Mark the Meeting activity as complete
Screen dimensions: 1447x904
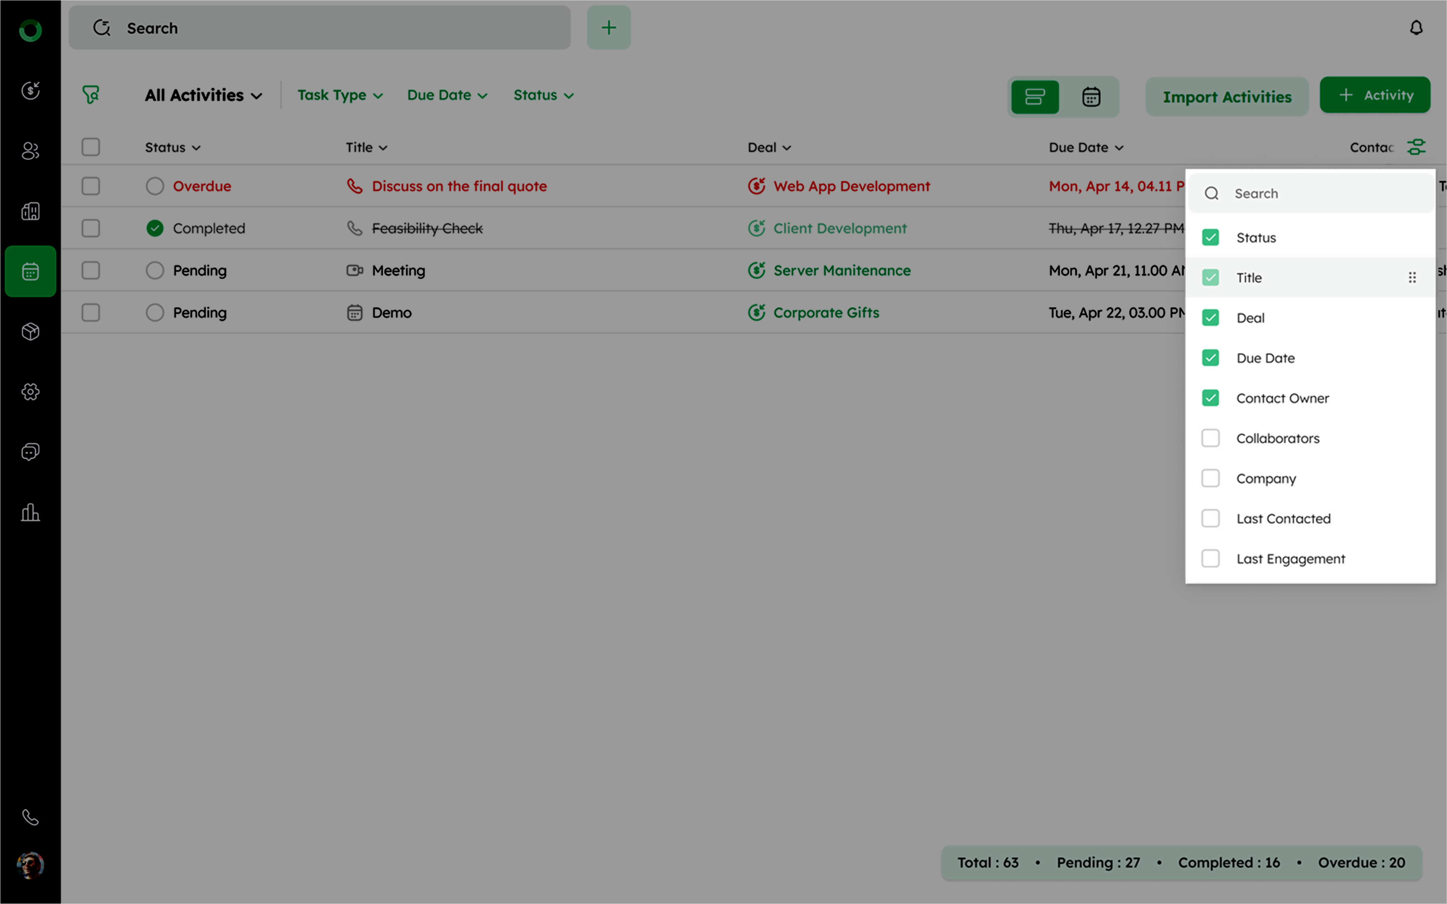[154, 270]
